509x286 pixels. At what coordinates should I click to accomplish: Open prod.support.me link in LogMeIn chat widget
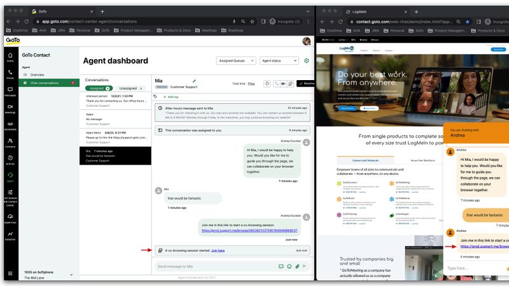(484, 247)
